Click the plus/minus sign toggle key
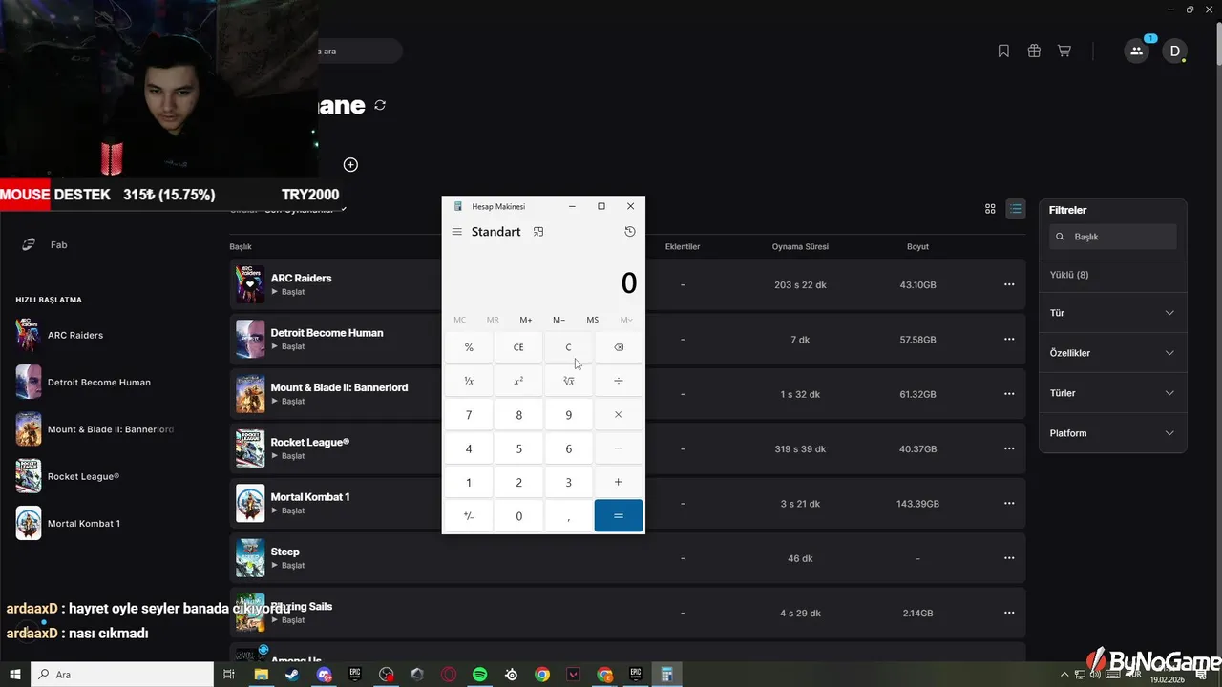The height and width of the screenshot is (687, 1222). tap(469, 515)
